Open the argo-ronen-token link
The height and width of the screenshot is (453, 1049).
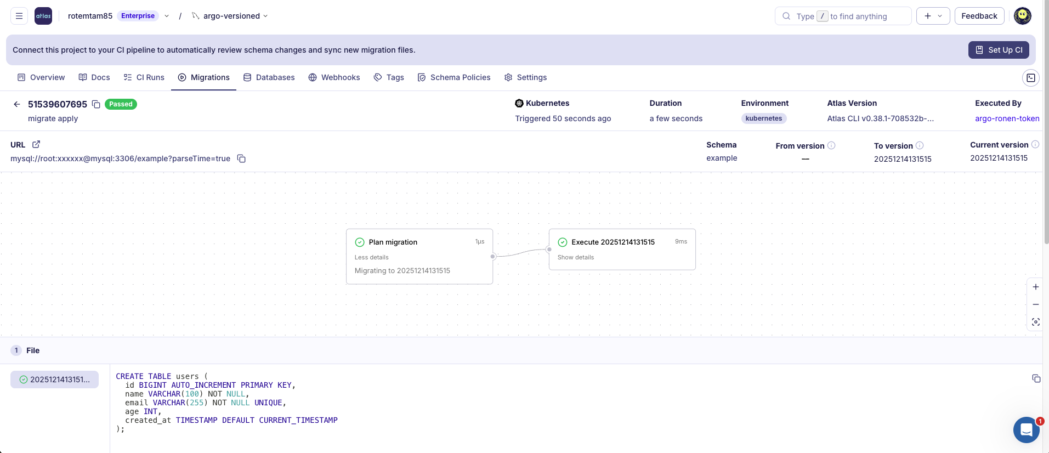point(1007,118)
